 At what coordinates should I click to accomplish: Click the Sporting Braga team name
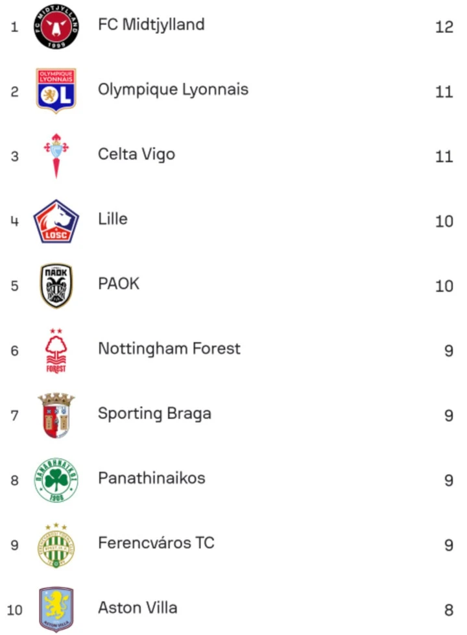[154, 414]
